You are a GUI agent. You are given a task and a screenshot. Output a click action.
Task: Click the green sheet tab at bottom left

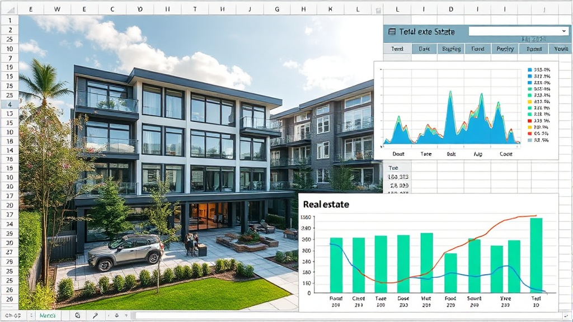(48, 316)
